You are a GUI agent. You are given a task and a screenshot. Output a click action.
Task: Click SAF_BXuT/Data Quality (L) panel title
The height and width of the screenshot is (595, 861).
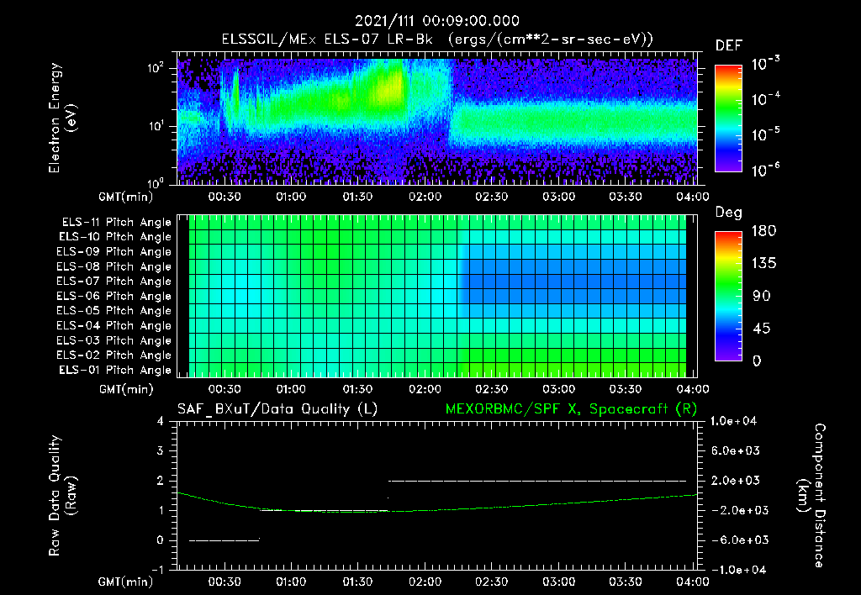[277, 409]
